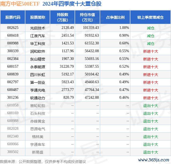The image size is (171, 164).
Task: Select stock name 永泰能源
Action: pyautogui.click(x=38, y=67)
